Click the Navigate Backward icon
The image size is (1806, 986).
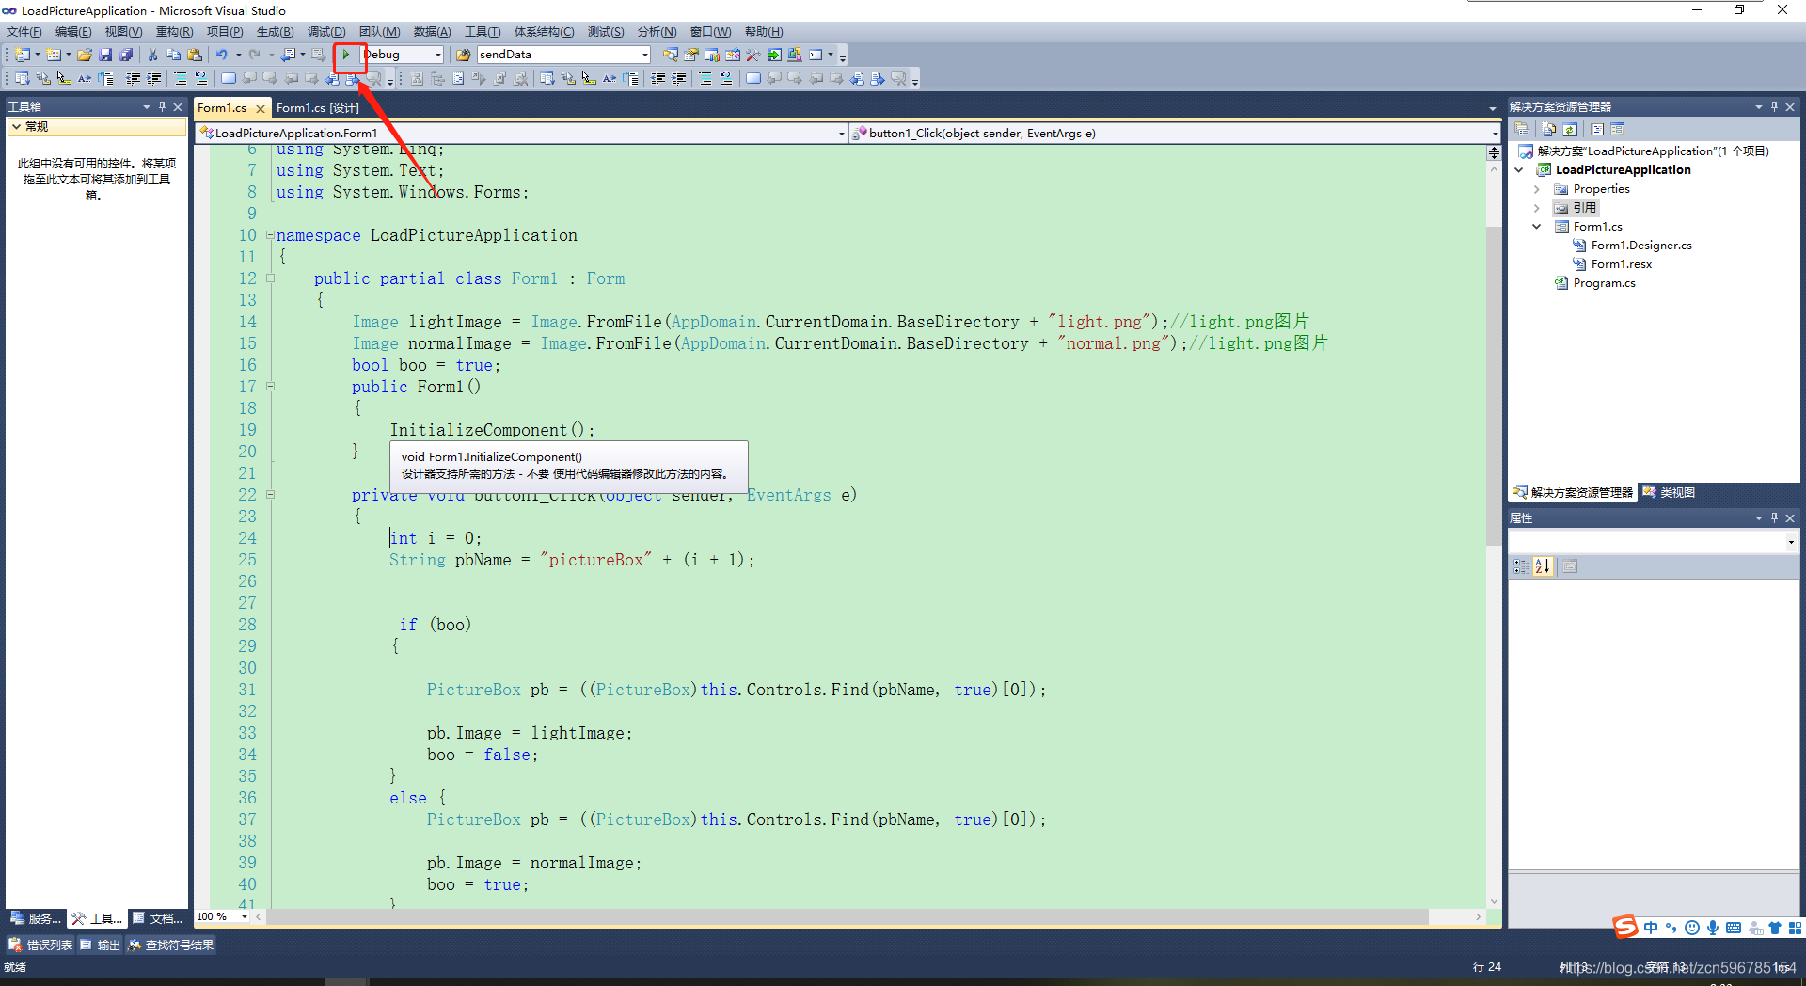point(289,55)
